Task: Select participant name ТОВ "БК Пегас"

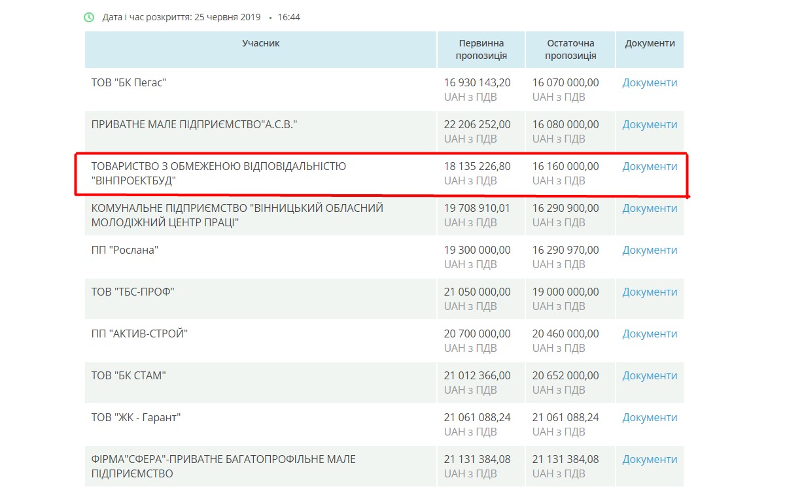Action: pos(130,83)
